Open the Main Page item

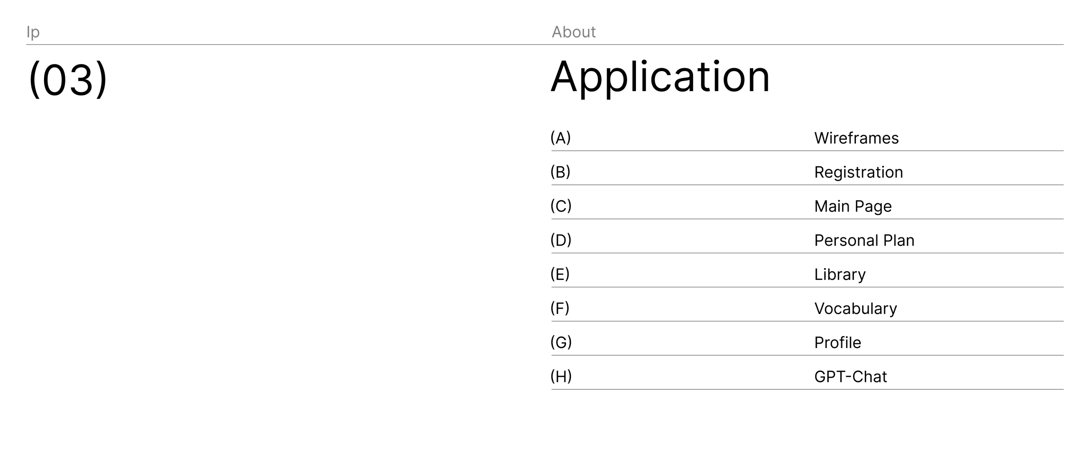click(853, 206)
